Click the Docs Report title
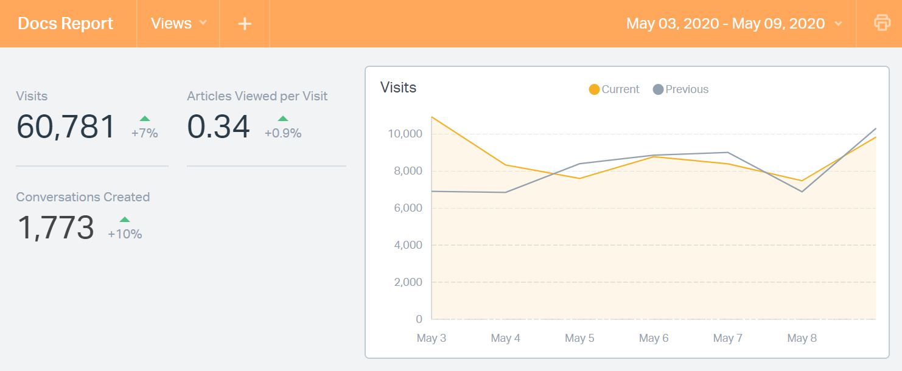The image size is (902, 371). pyautogui.click(x=66, y=24)
